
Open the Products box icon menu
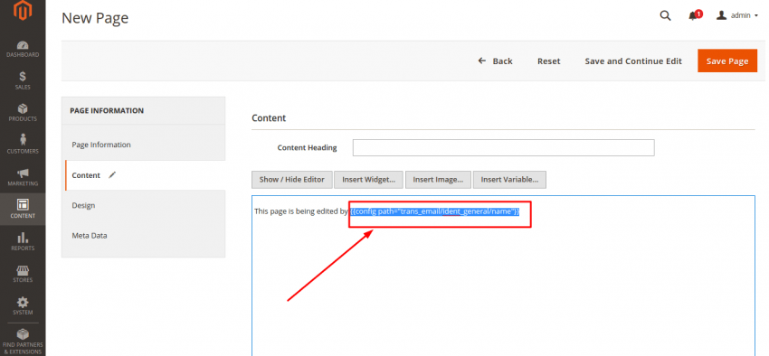coord(23,108)
